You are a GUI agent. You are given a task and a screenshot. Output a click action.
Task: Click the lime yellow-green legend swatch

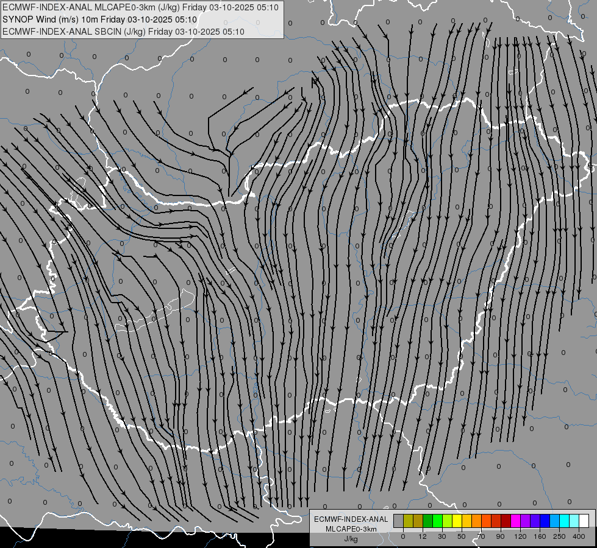click(x=448, y=521)
